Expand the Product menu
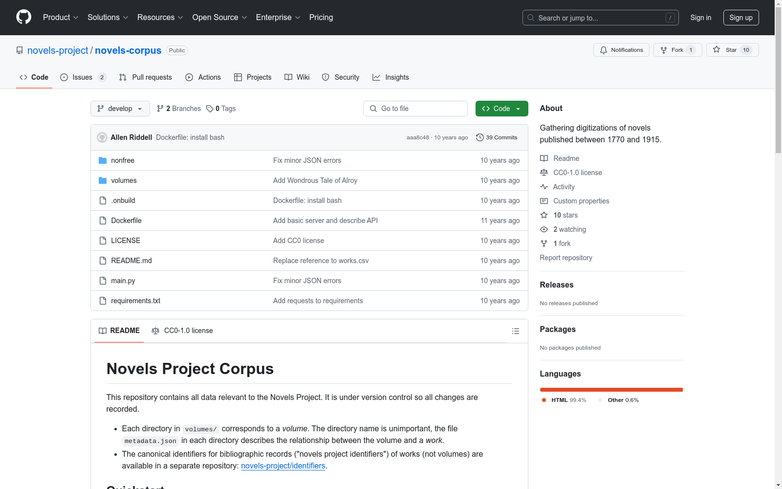Viewport: 782px width, 489px height. (x=61, y=18)
